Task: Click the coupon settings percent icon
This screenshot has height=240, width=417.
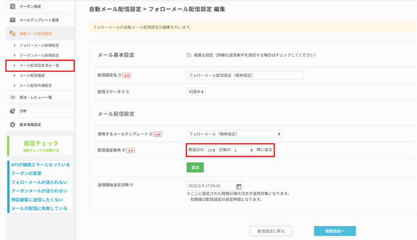Action: pos(12,7)
